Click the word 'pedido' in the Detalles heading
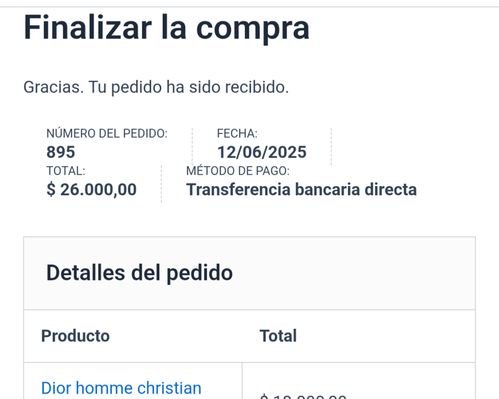499x399 pixels. 200,273
